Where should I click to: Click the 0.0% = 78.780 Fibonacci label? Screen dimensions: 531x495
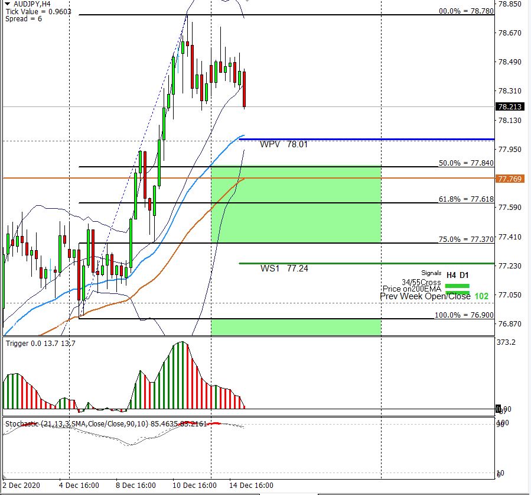pos(466,11)
